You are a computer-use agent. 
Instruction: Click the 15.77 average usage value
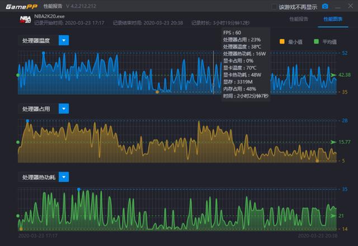tap(345, 142)
